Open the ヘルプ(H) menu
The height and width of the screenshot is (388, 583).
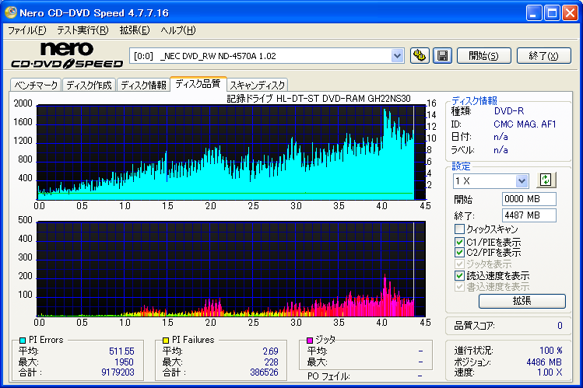(x=178, y=30)
